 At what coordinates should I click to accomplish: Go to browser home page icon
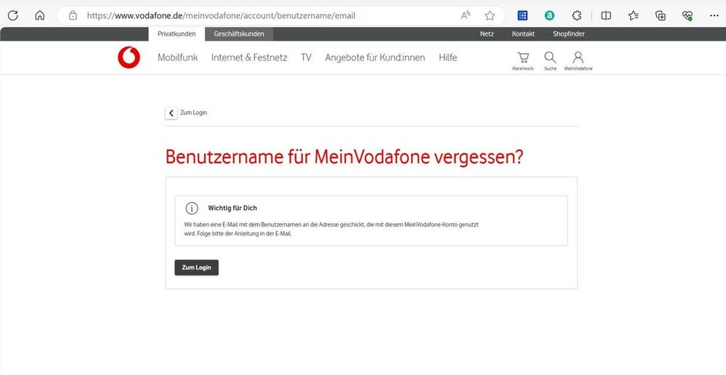40,16
